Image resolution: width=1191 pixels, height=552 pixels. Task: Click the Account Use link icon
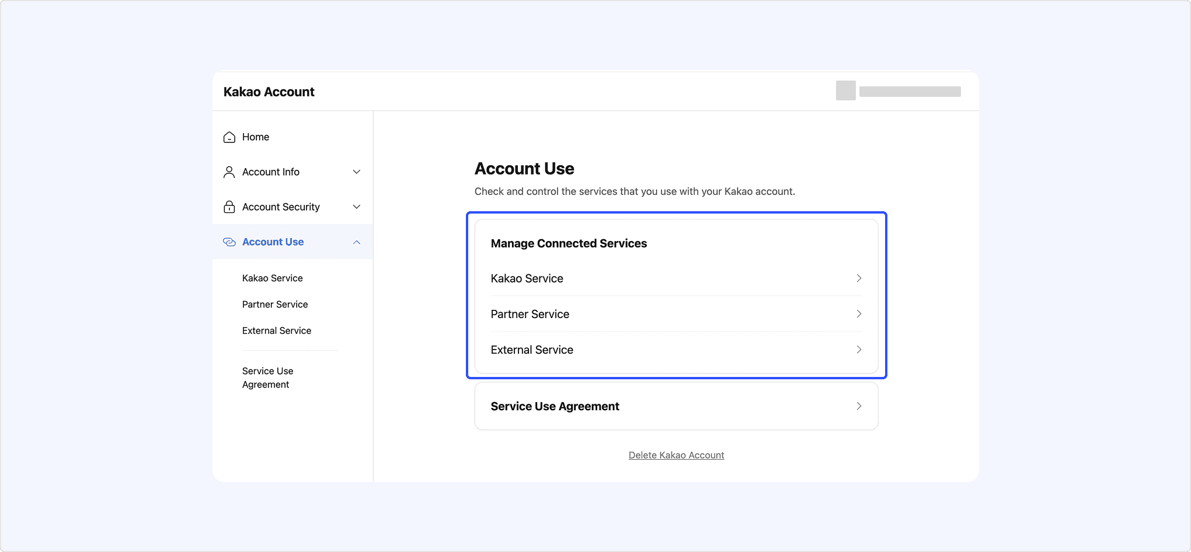229,242
